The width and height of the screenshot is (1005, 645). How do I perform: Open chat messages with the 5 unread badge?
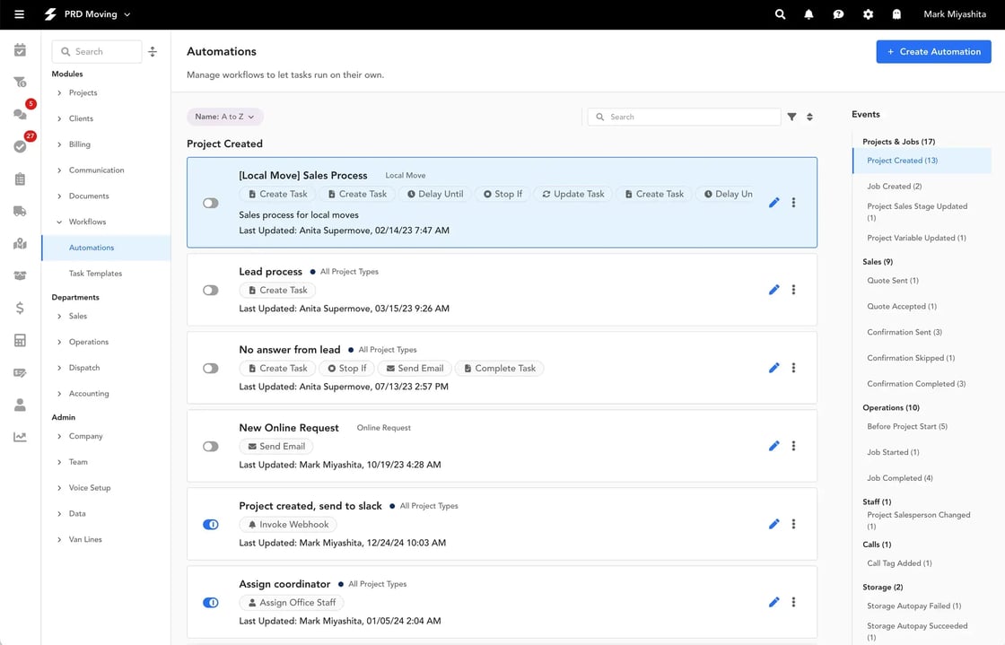pos(20,114)
